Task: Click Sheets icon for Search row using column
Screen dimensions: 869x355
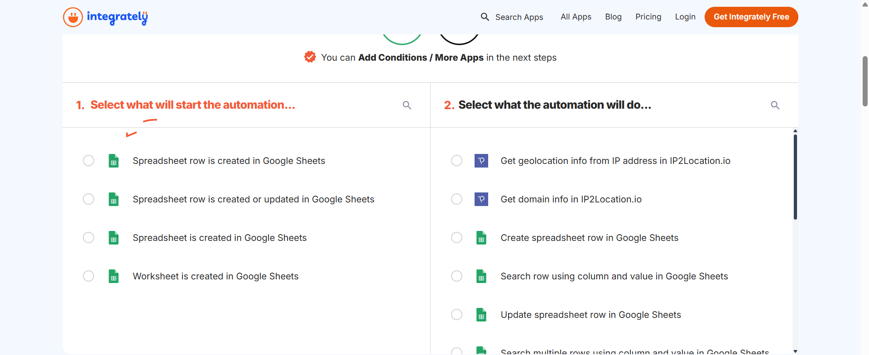Action: pyautogui.click(x=481, y=276)
